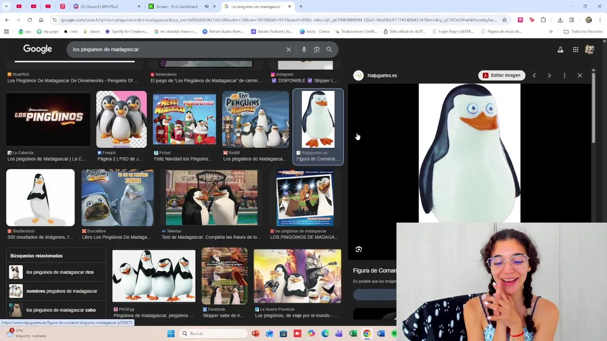The image size is (607, 341).
Task: Open Microsoft Edge from taskbar
Action: pyautogui.click(x=325, y=333)
